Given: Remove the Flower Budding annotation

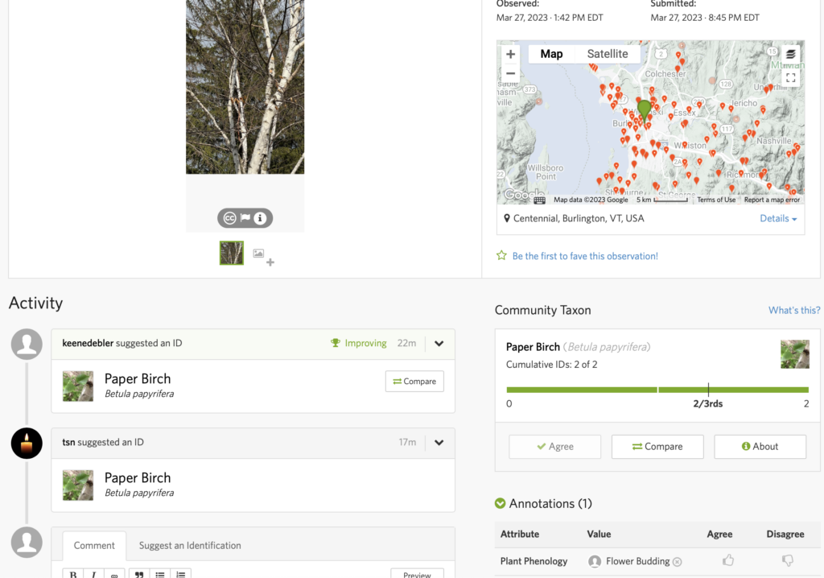Looking at the screenshot, I should (x=678, y=562).
